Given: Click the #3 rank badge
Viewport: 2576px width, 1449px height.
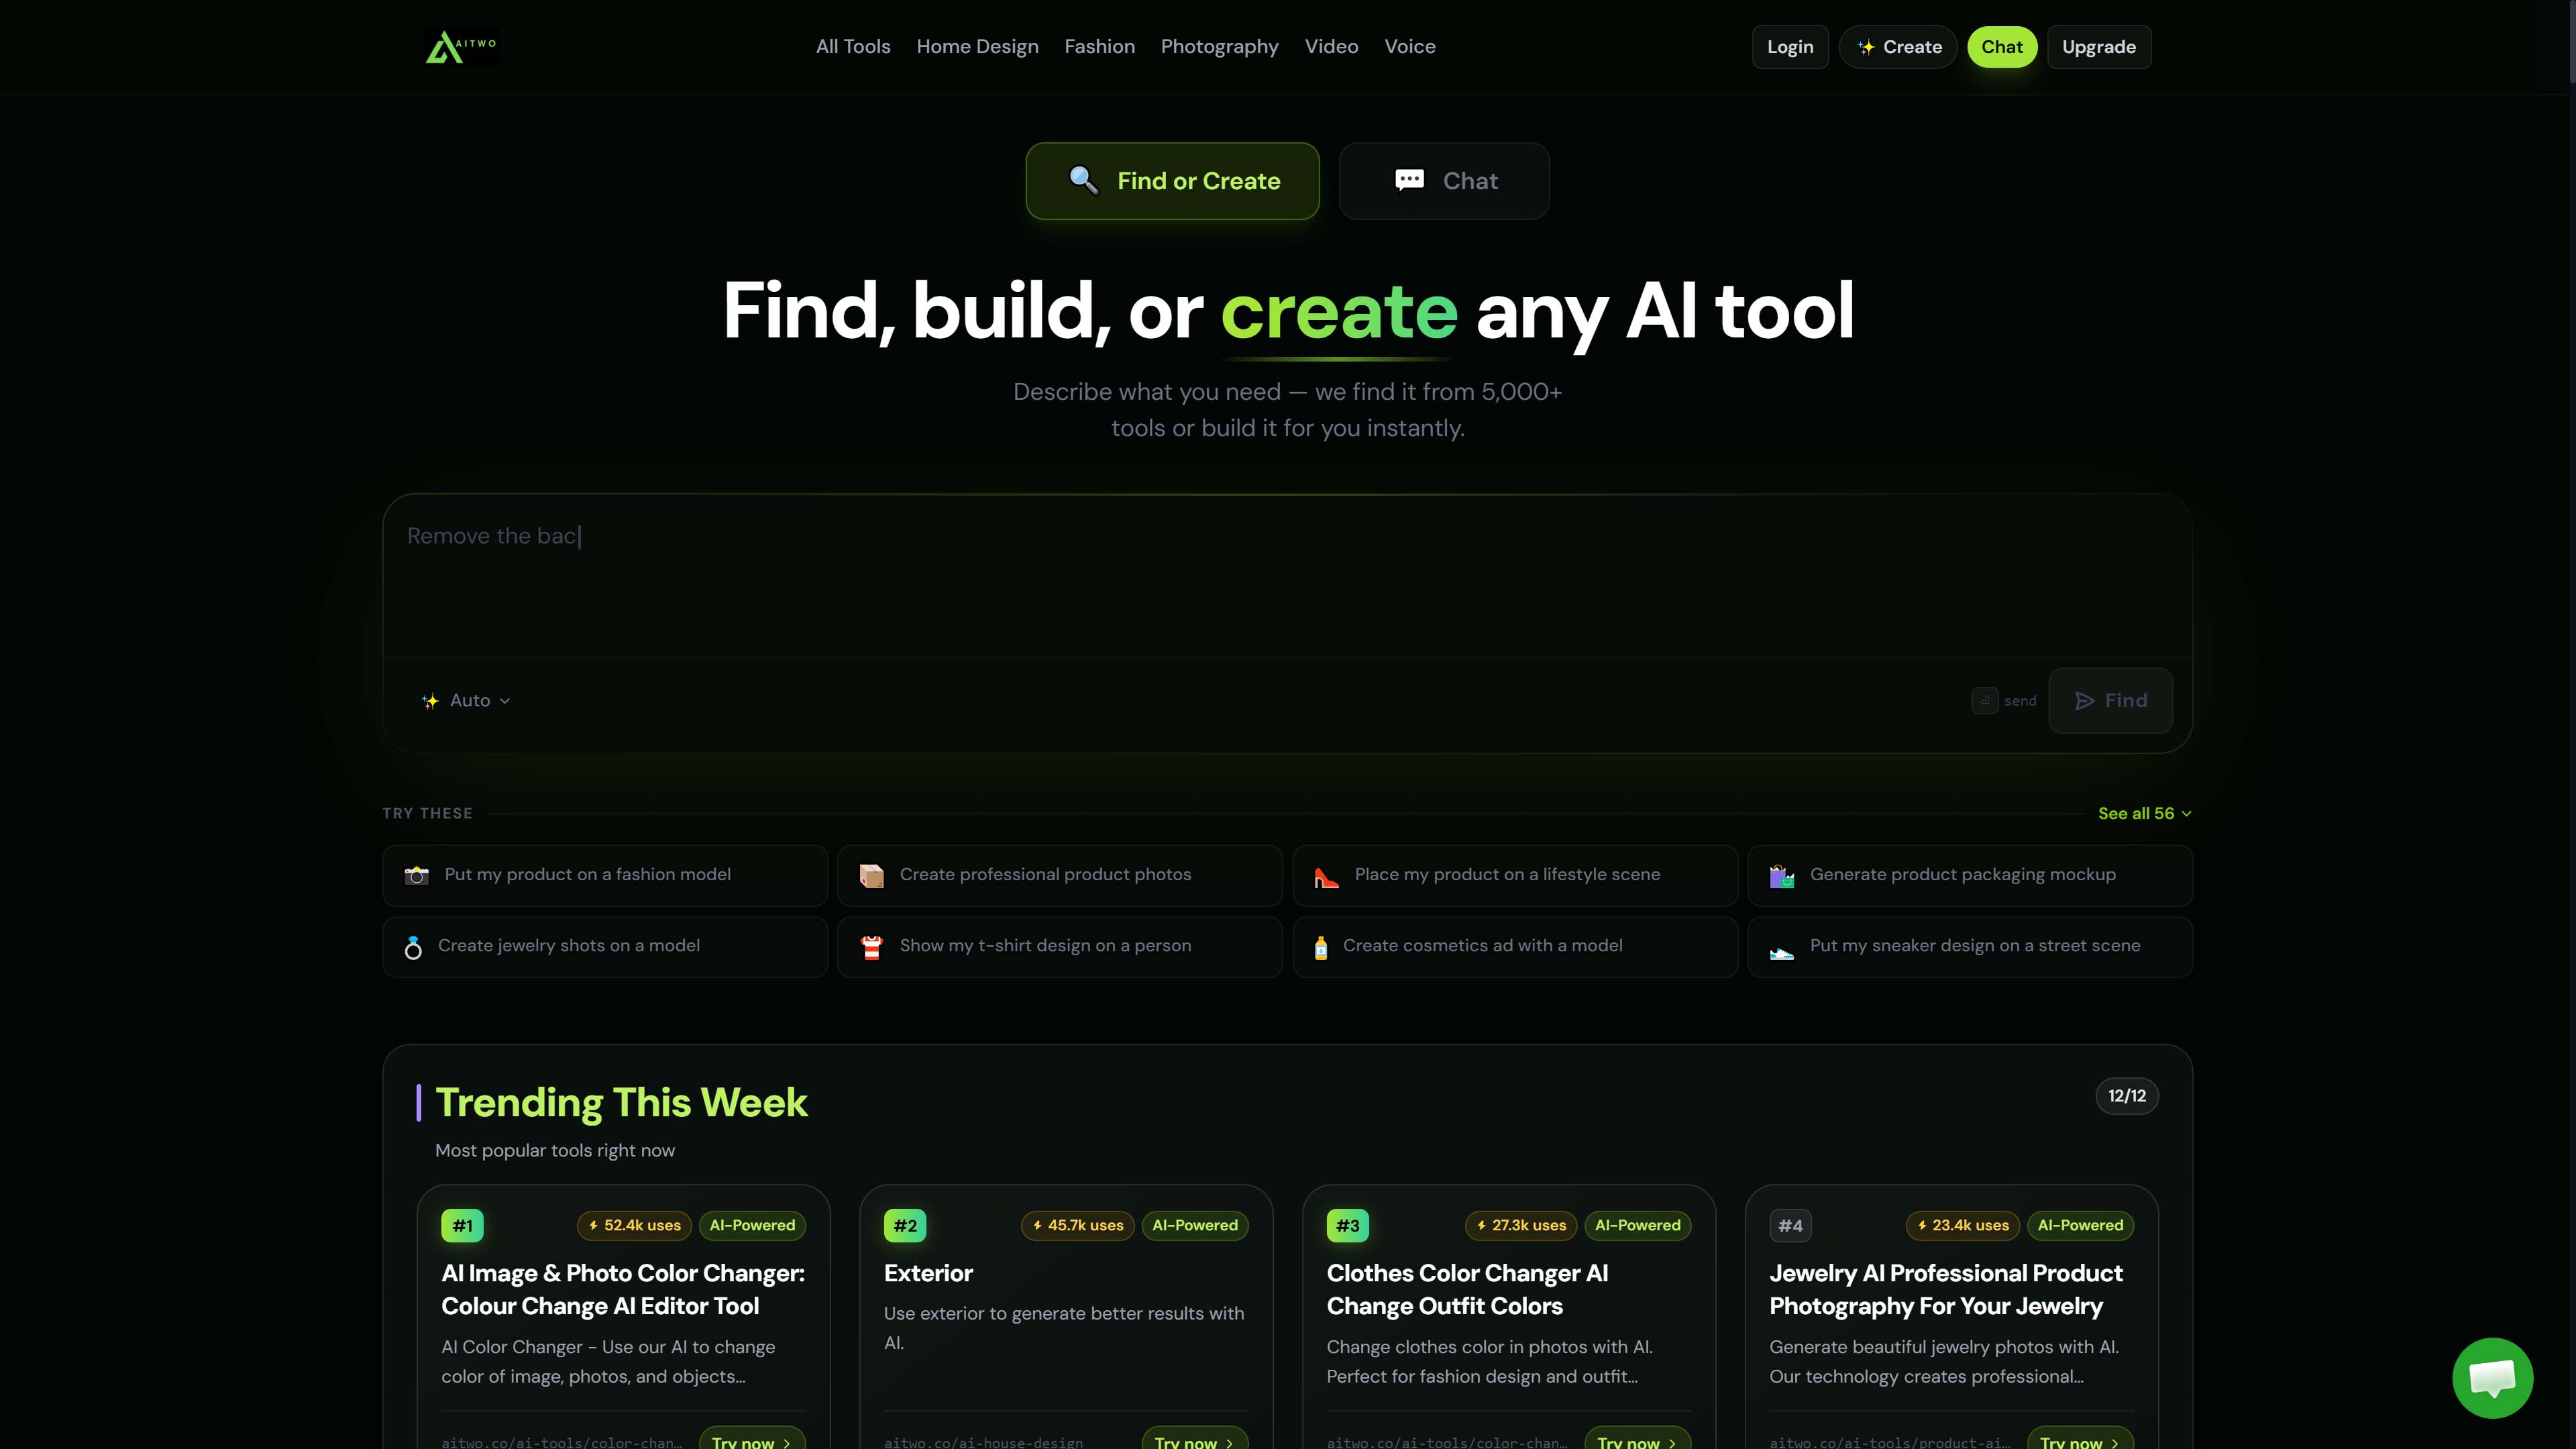Looking at the screenshot, I should (x=1348, y=1226).
